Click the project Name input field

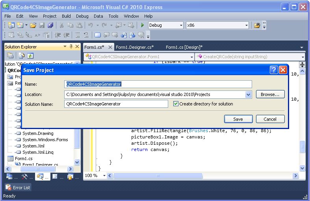tap(158, 84)
